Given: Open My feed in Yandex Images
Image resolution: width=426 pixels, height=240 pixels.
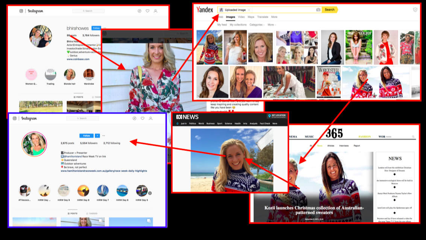Looking at the screenshot, I should (x=222, y=25).
